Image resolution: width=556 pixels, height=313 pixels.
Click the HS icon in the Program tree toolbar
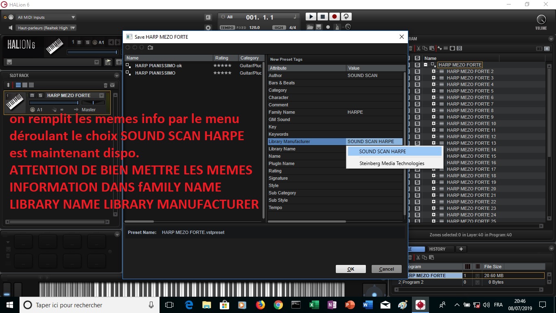pos(539,48)
